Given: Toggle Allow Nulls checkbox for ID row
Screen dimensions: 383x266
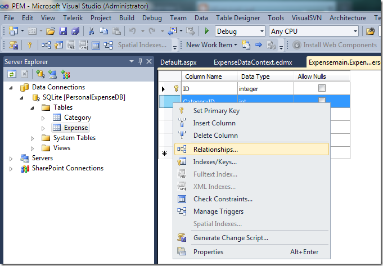Looking at the screenshot, I should pos(322,88).
